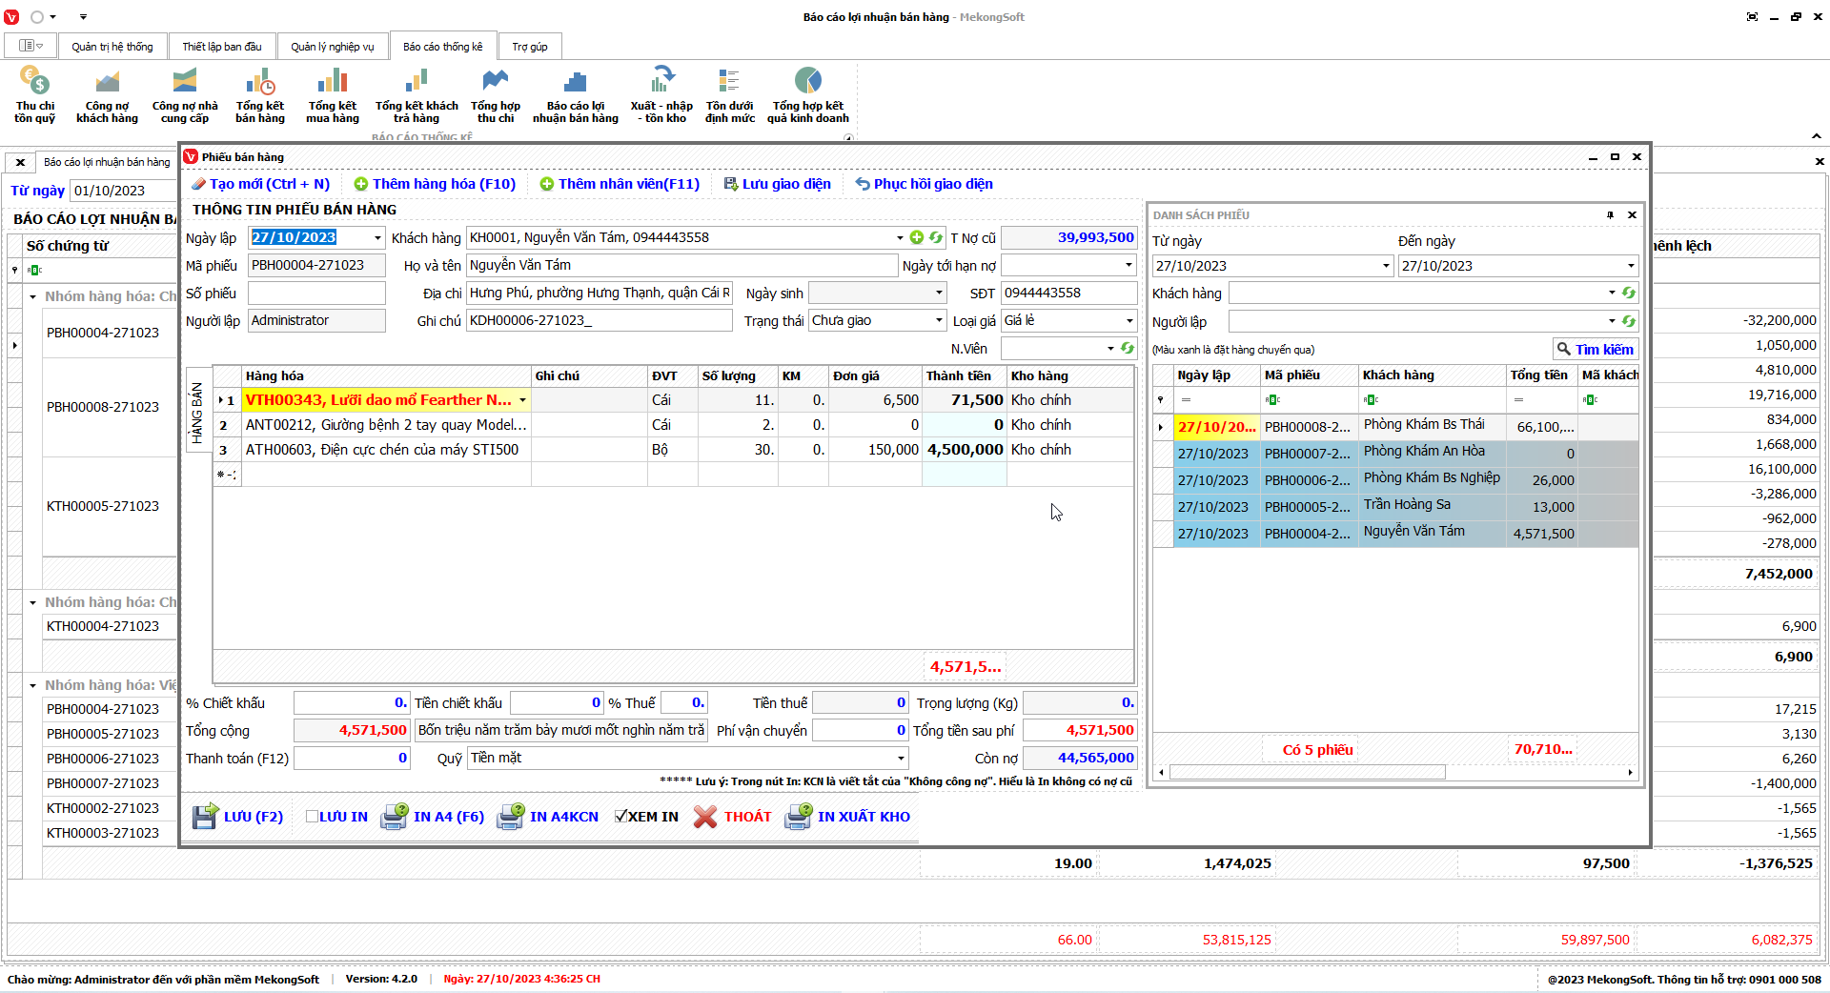Screen dimensions: 1830x993
Task: Open the Trợ giúp tab
Action: click(529, 47)
